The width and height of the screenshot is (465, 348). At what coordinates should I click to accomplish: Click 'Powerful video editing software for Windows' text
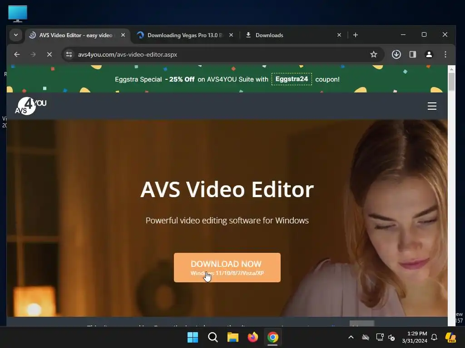pyautogui.click(x=227, y=221)
